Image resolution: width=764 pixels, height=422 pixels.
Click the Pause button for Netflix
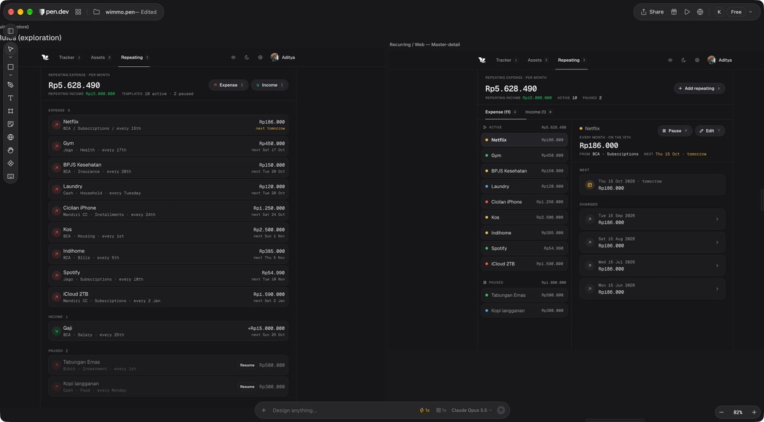[x=675, y=130]
